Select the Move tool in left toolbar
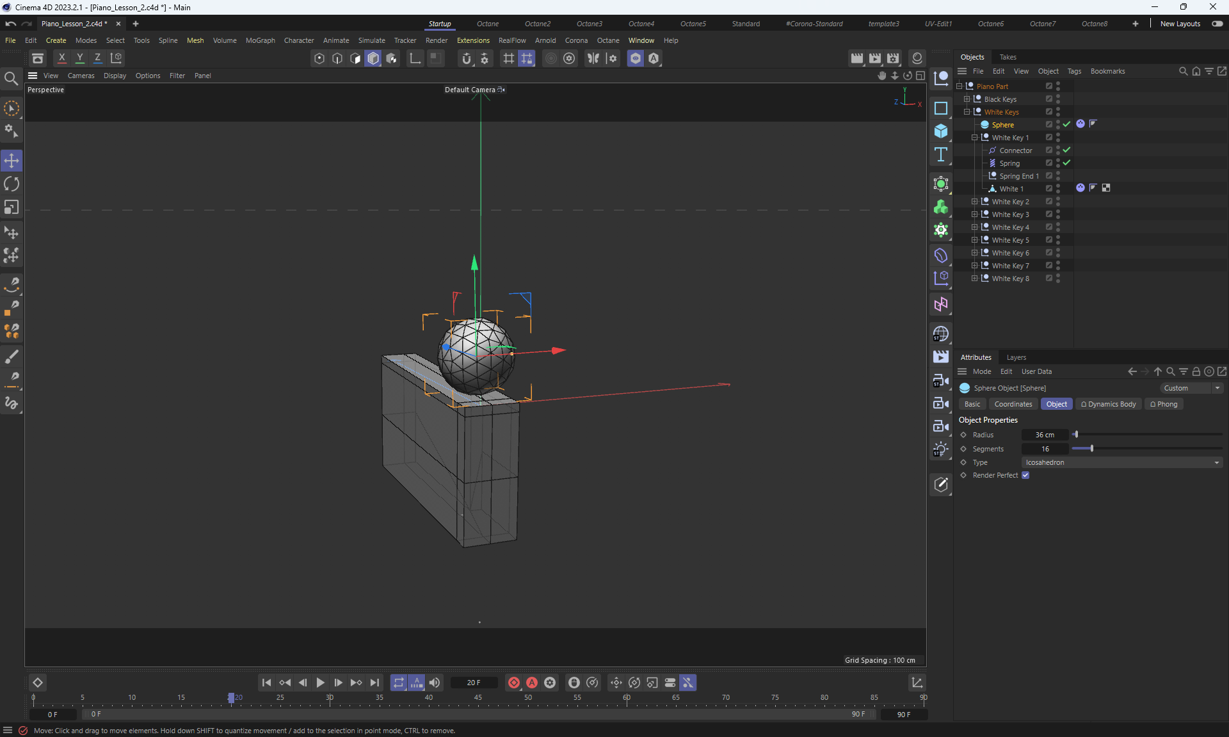This screenshot has width=1229, height=737. (x=12, y=160)
